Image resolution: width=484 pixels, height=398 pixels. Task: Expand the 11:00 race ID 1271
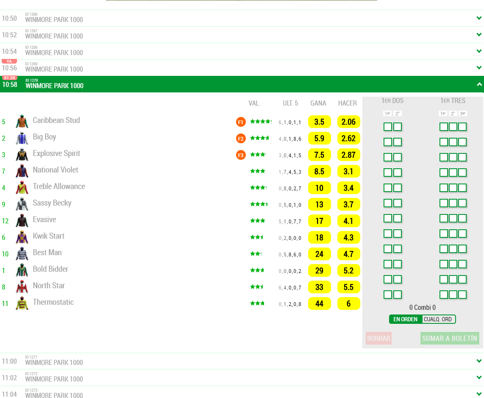click(x=479, y=361)
